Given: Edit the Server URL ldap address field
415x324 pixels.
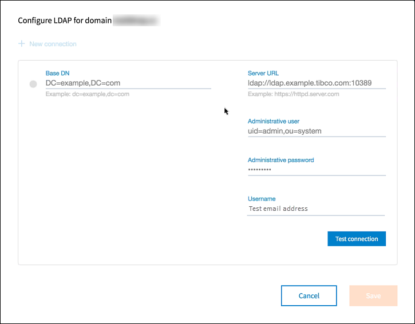Looking at the screenshot, I should pos(317,83).
